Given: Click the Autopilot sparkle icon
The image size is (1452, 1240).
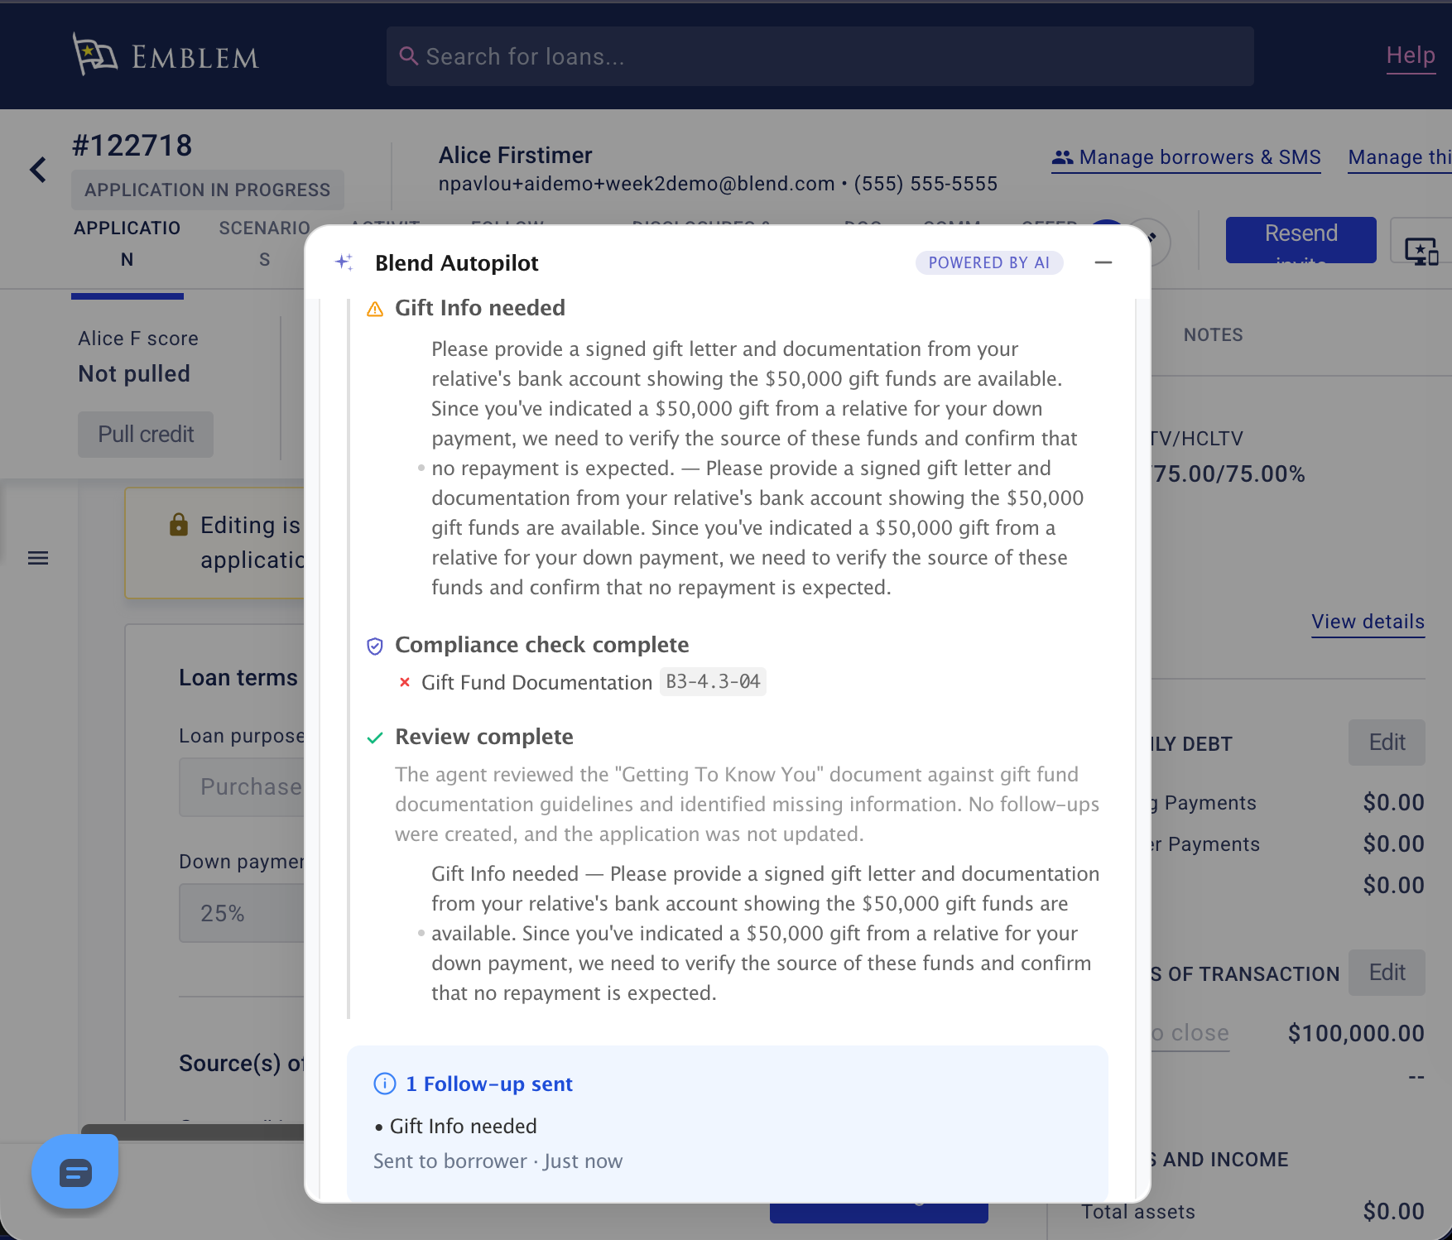Looking at the screenshot, I should pos(344,262).
